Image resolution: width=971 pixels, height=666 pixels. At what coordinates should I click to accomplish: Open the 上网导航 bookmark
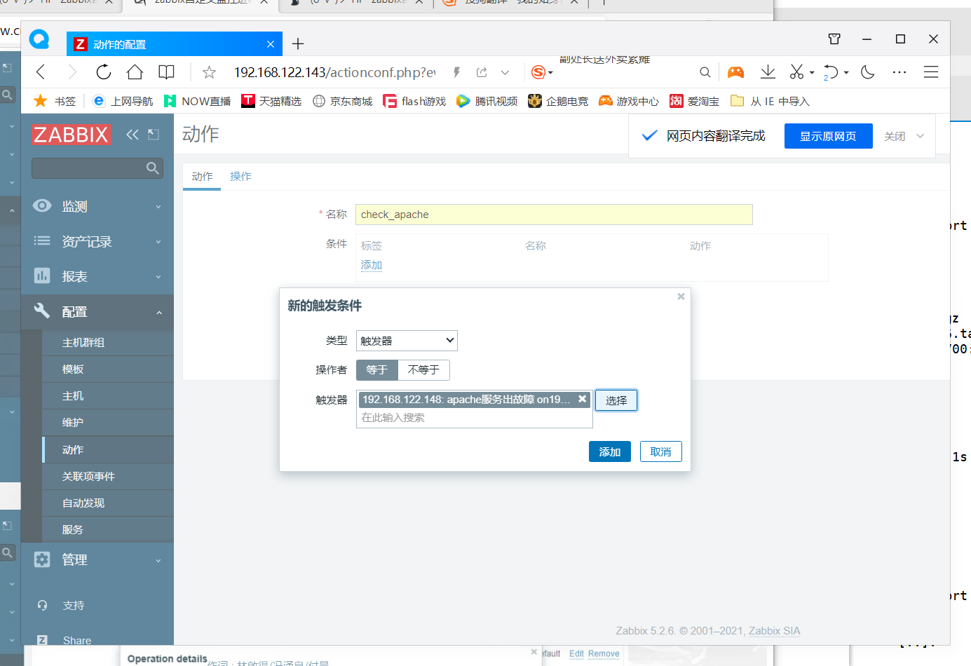pos(123,101)
